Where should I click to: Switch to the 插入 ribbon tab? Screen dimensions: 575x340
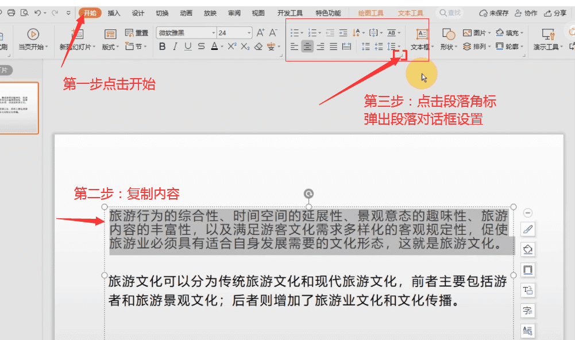click(113, 12)
